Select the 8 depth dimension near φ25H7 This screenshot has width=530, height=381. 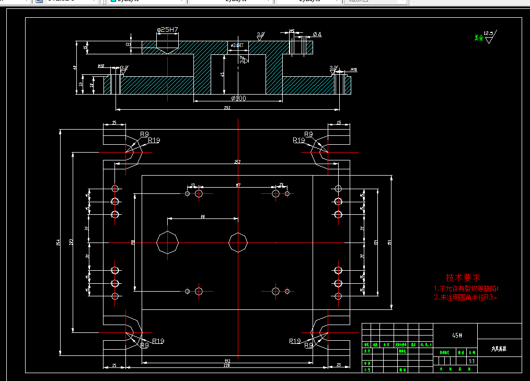click(x=128, y=44)
